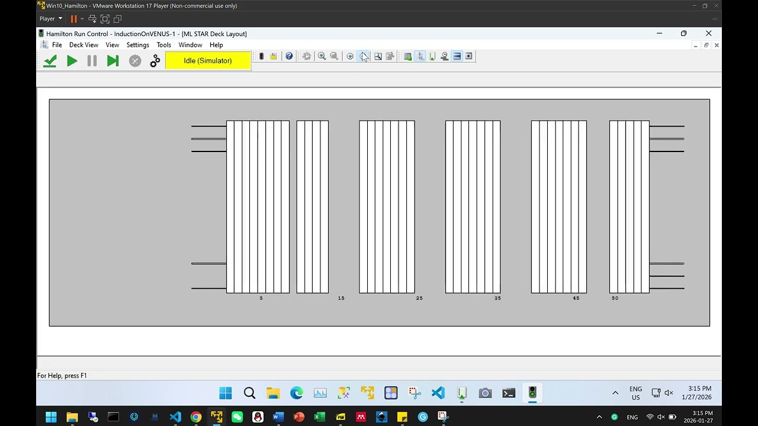Image resolution: width=758 pixels, height=426 pixels.
Task: Enter VMware full screen mode
Action: point(105,19)
